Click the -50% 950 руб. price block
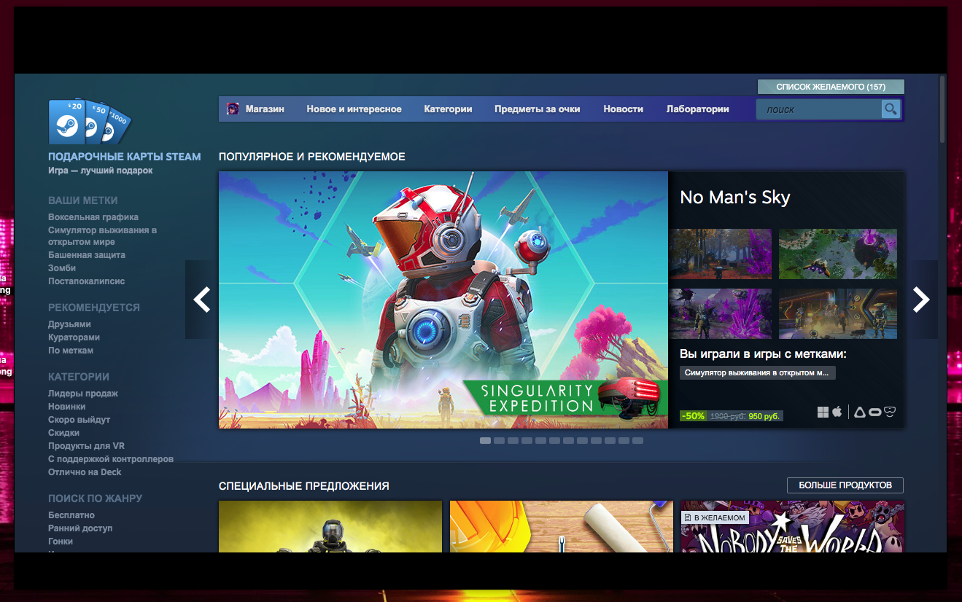This screenshot has width=962, height=602. click(732, 416)
